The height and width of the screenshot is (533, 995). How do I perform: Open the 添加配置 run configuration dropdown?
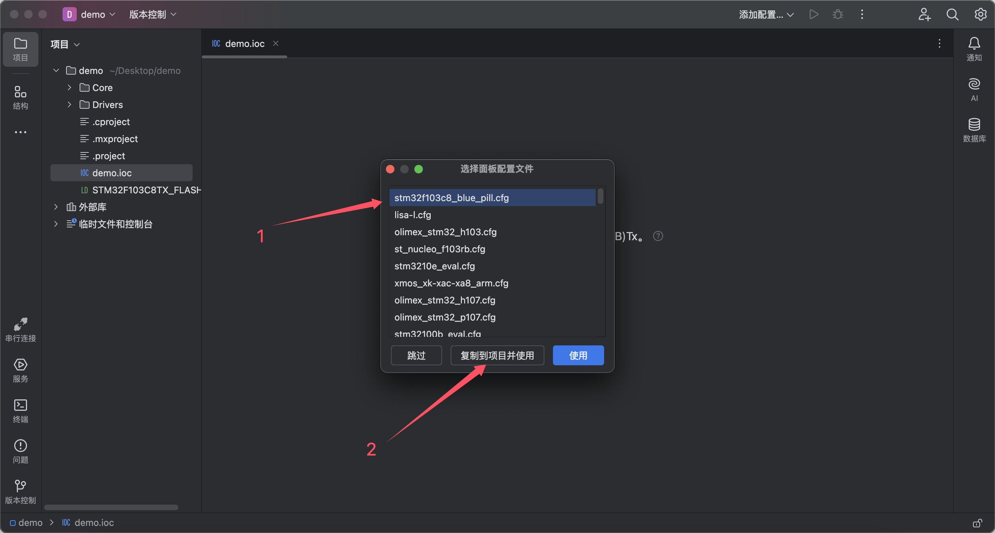766,15
